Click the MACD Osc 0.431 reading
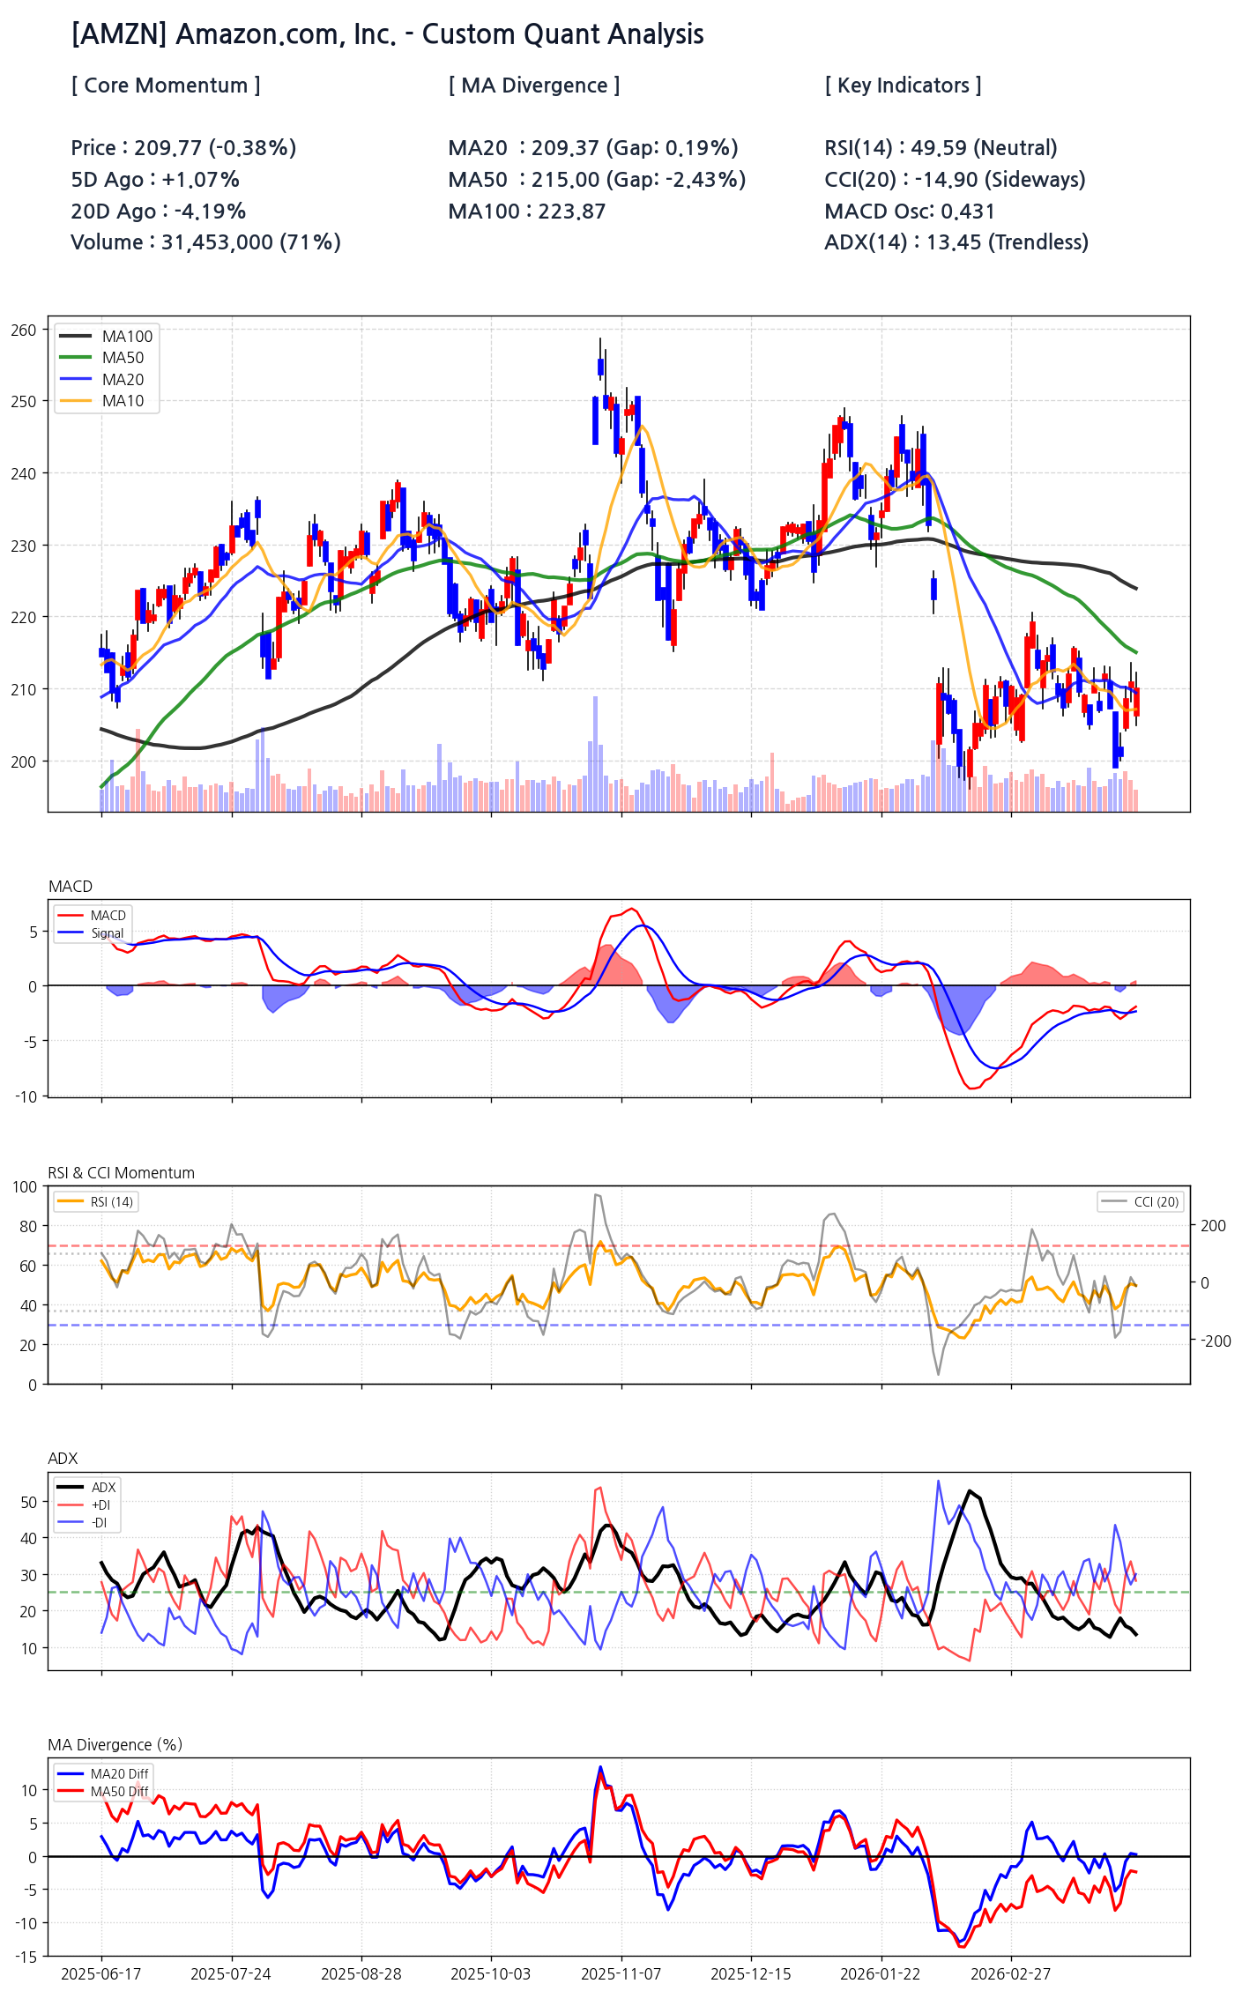The width and height of the screenshot is (1242, 1991). point(910,212)
